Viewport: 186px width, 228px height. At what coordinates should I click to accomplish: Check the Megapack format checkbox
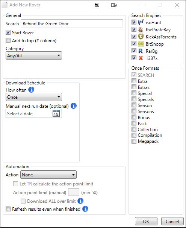click(134, 141)
